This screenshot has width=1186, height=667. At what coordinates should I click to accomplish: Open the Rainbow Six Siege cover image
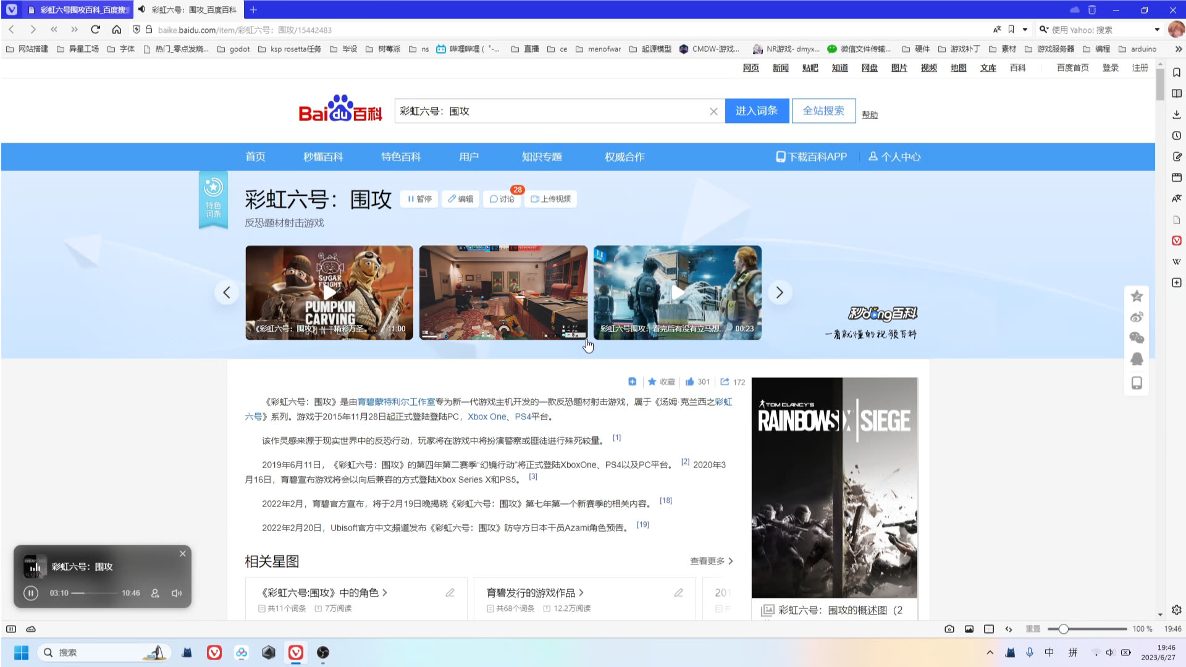834,487
